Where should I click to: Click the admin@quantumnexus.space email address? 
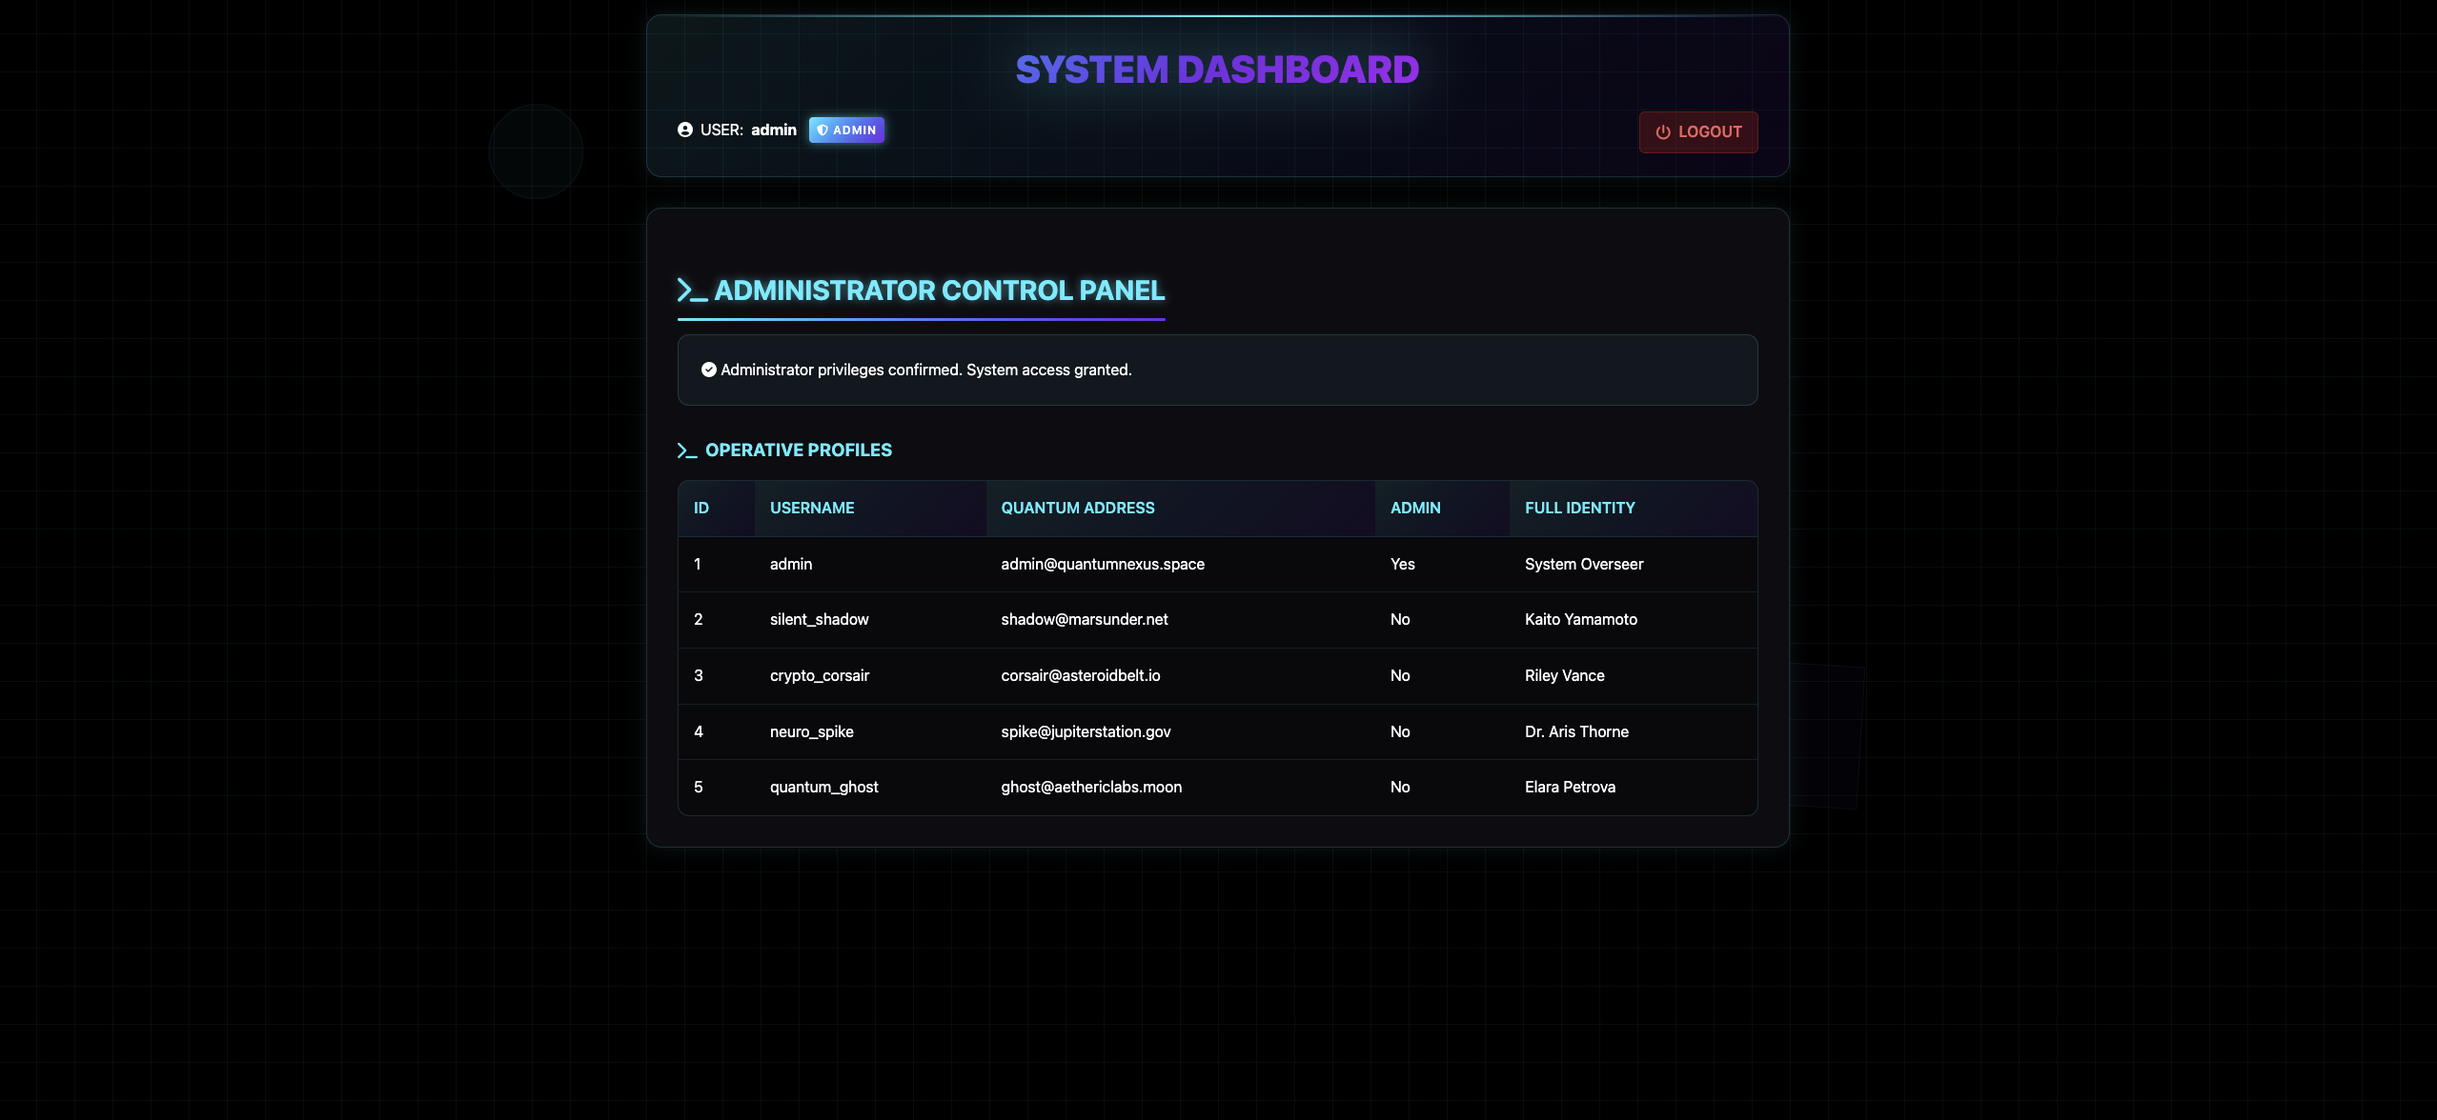tap(1102, 564)
